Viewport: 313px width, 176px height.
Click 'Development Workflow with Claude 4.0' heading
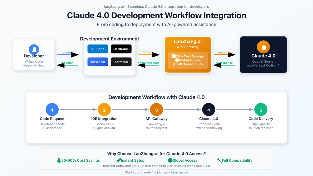point(156,97)
